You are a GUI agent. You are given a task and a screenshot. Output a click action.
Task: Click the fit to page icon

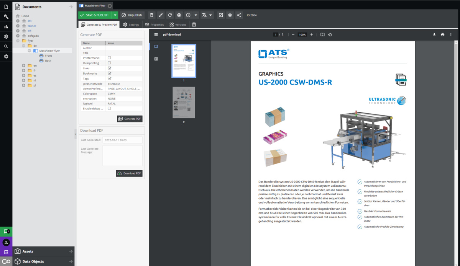pyautogui.click(x=322, y=34)
